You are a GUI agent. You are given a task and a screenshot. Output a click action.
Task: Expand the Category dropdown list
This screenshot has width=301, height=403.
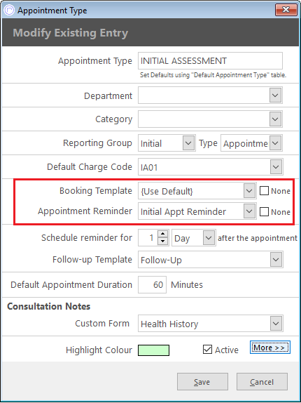tap(275, 119)
